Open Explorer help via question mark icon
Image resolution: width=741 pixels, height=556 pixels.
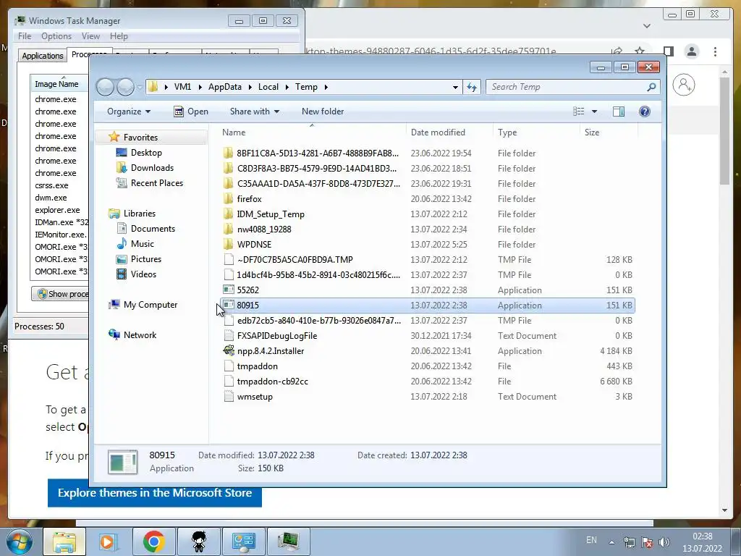(644, 111)
